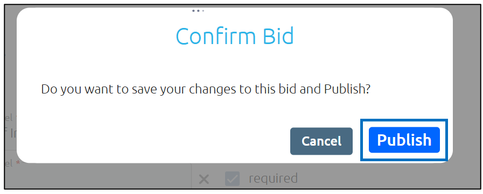
Task: Click the word Publish in the question
Action: [x=347, y=89]
